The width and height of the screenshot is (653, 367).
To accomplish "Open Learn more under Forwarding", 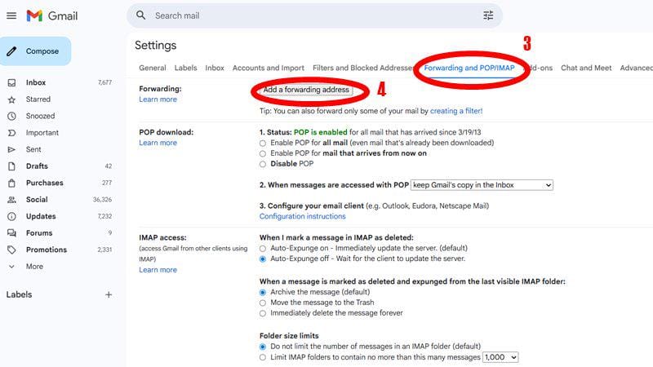I will (x=158, y=99).
